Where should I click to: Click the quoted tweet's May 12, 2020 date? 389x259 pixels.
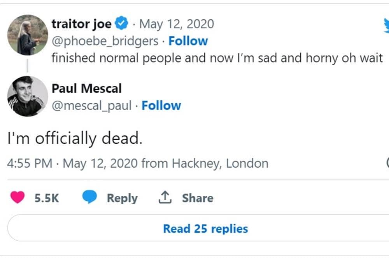point(177,24)
